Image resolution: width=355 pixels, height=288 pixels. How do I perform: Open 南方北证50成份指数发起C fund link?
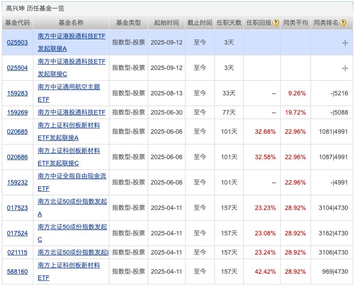click(72, 233)
